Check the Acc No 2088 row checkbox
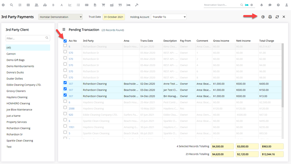 (x=65, y=108)
